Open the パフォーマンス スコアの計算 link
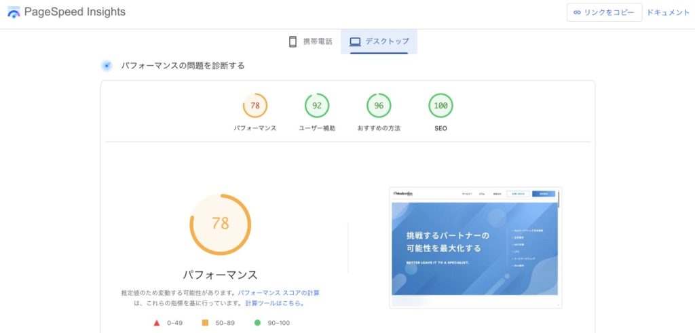The width and height of the screenshot is (695, 333). tap(278, 293)
